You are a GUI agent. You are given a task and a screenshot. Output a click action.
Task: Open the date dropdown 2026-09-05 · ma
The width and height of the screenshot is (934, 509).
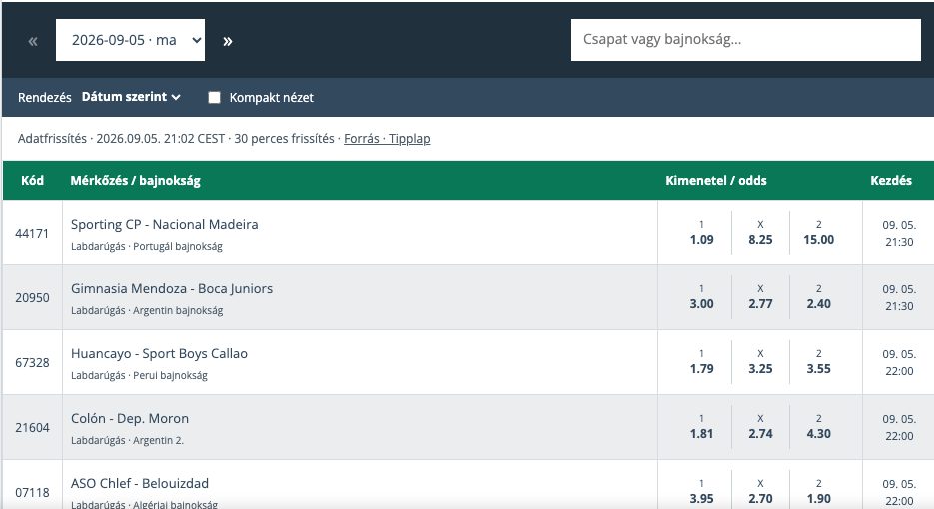[x=130, y=40]
